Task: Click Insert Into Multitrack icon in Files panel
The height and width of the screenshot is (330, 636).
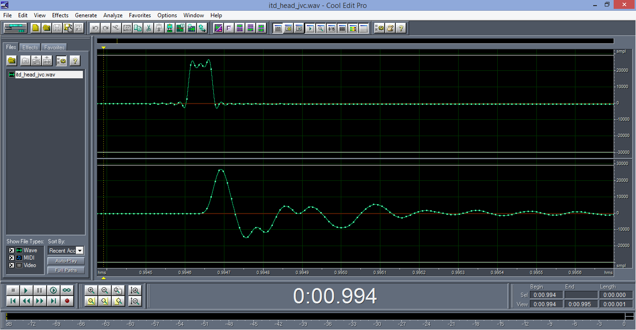Action: coord(36,61)
